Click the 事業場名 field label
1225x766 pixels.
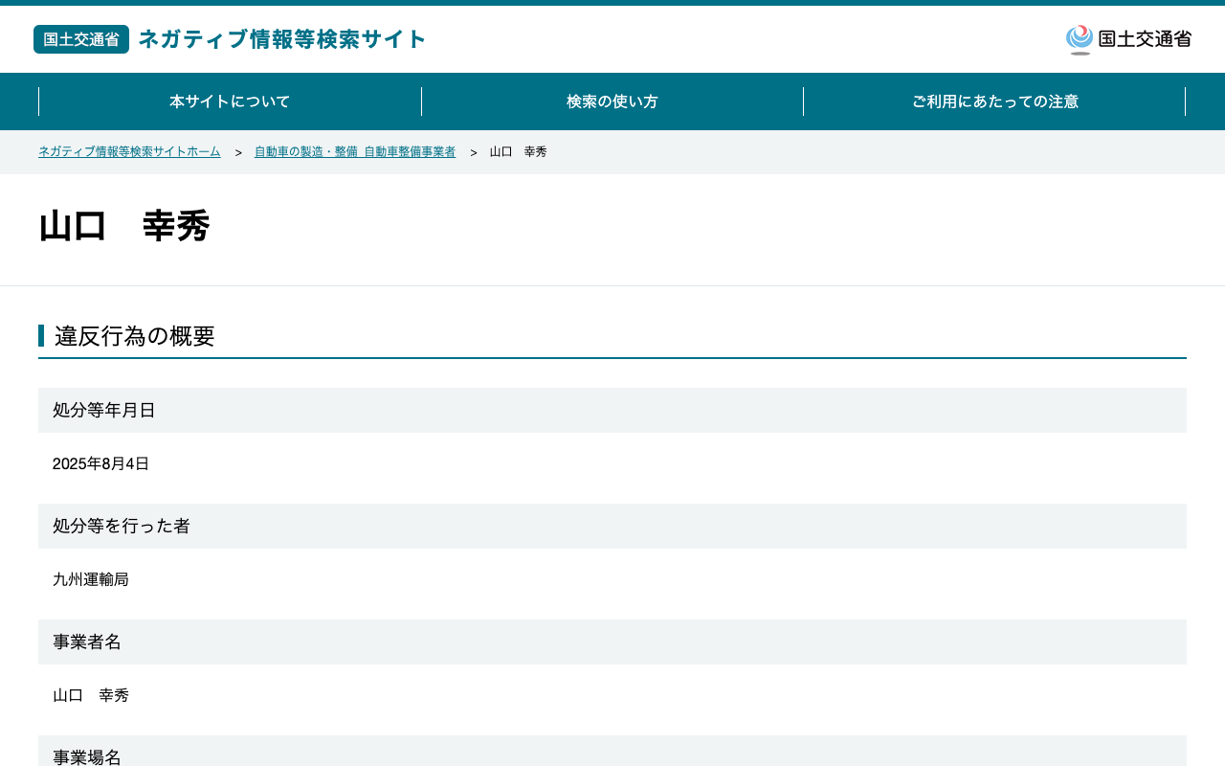pyautogui.click(x=87, y=756)
